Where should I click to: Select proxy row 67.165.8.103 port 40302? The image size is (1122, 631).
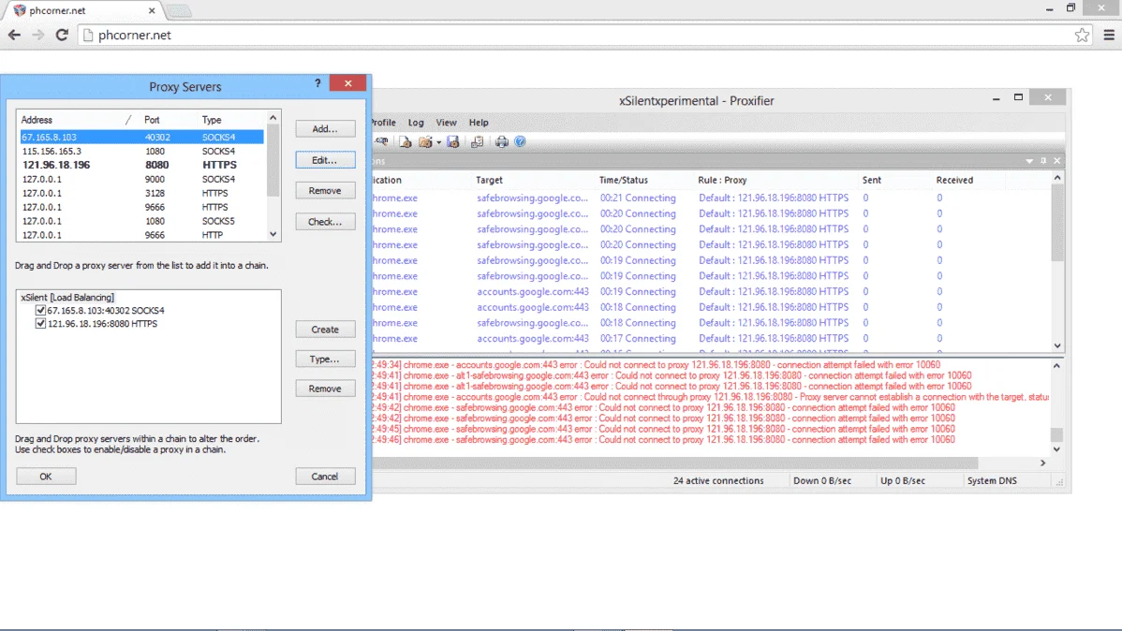141,137
